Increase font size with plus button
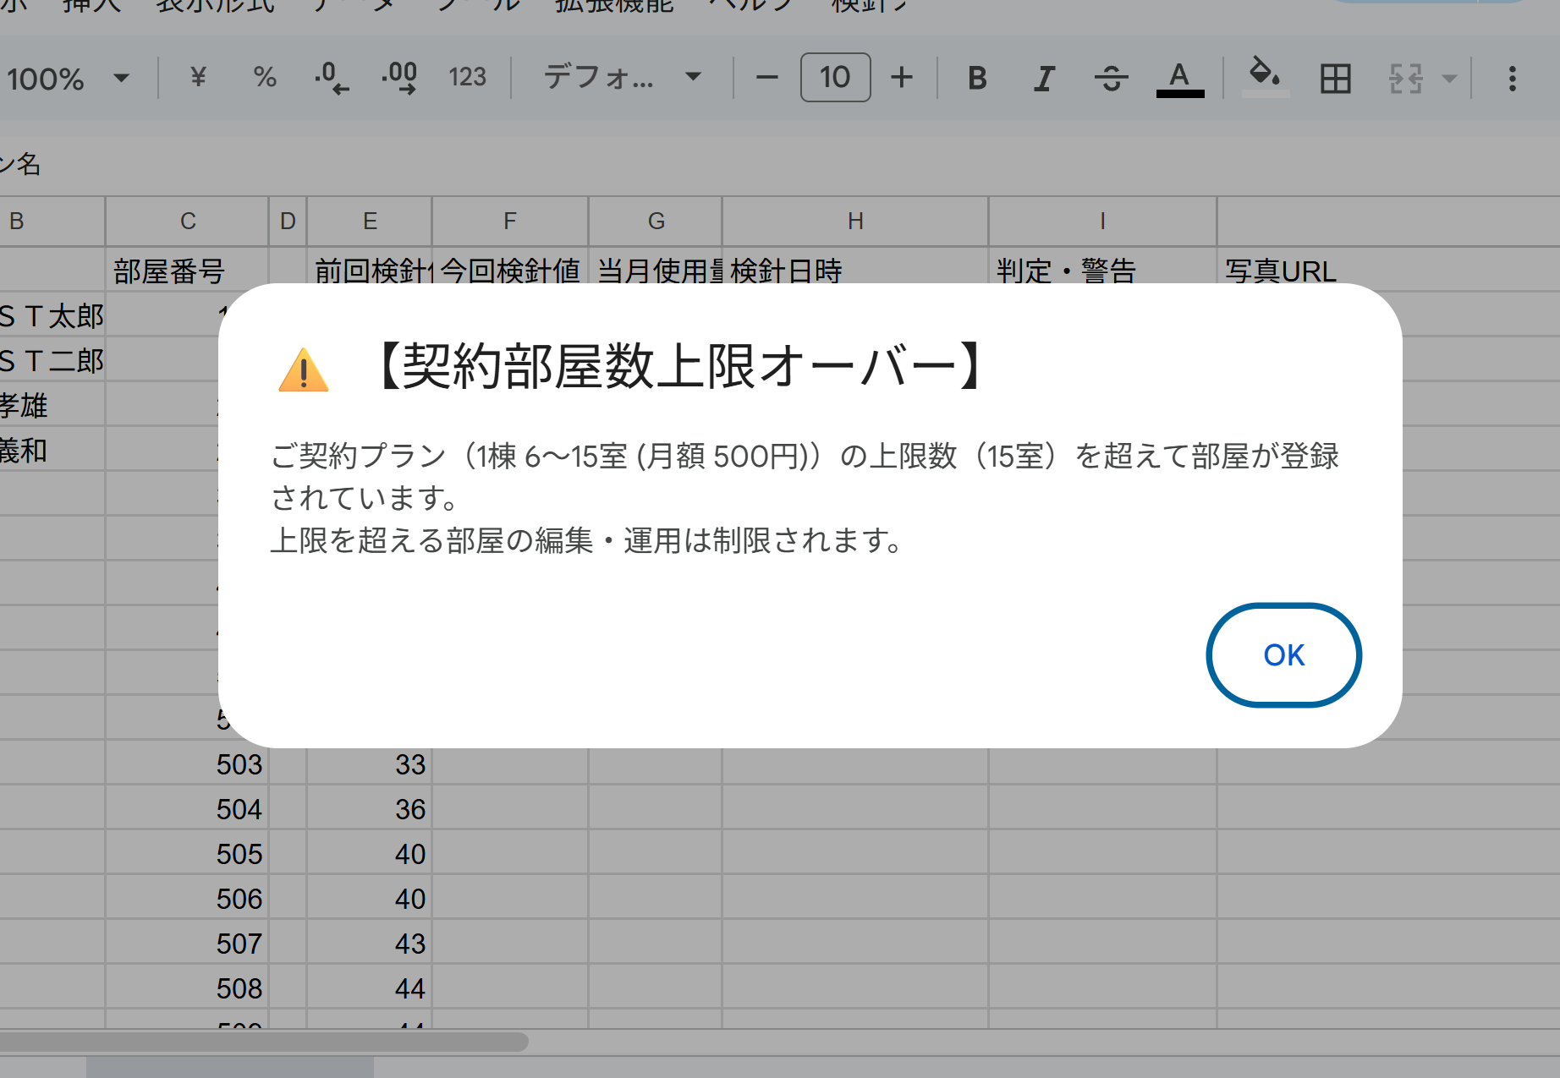The image size is (1560, 1078). coord(902,78)
